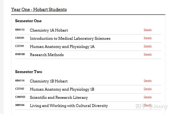The width and height of the screenshot is (172, 114).
Task: Open Details for Living and Working with Cultural Diversity
Action: (147, 105)
